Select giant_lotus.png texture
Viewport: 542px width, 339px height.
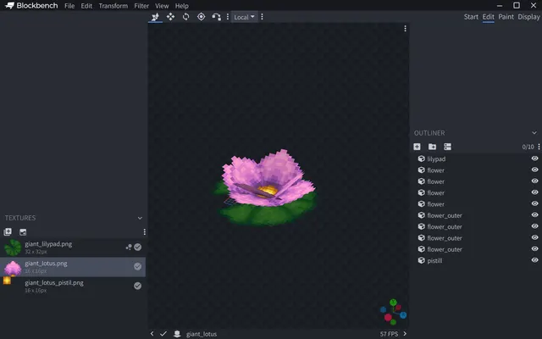tap(73, 267)
